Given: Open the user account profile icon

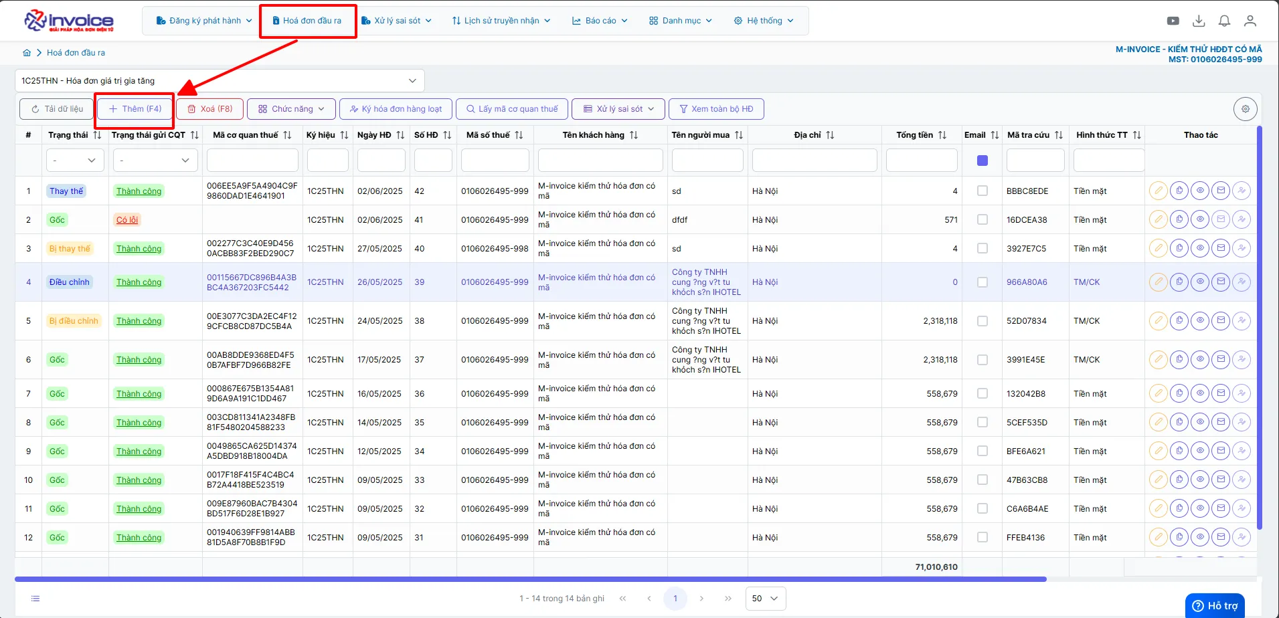Looking at the screenshot, I should [1250, 21].
